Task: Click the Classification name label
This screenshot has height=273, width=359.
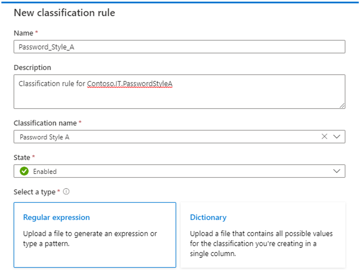Action: tap(45, 123)
